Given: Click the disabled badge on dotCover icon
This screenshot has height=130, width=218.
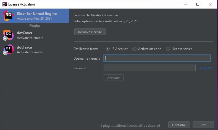Looking at the screenshot, I should pos(5,38).
